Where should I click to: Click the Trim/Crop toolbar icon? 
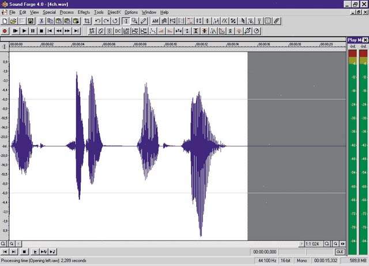(88, 21)
